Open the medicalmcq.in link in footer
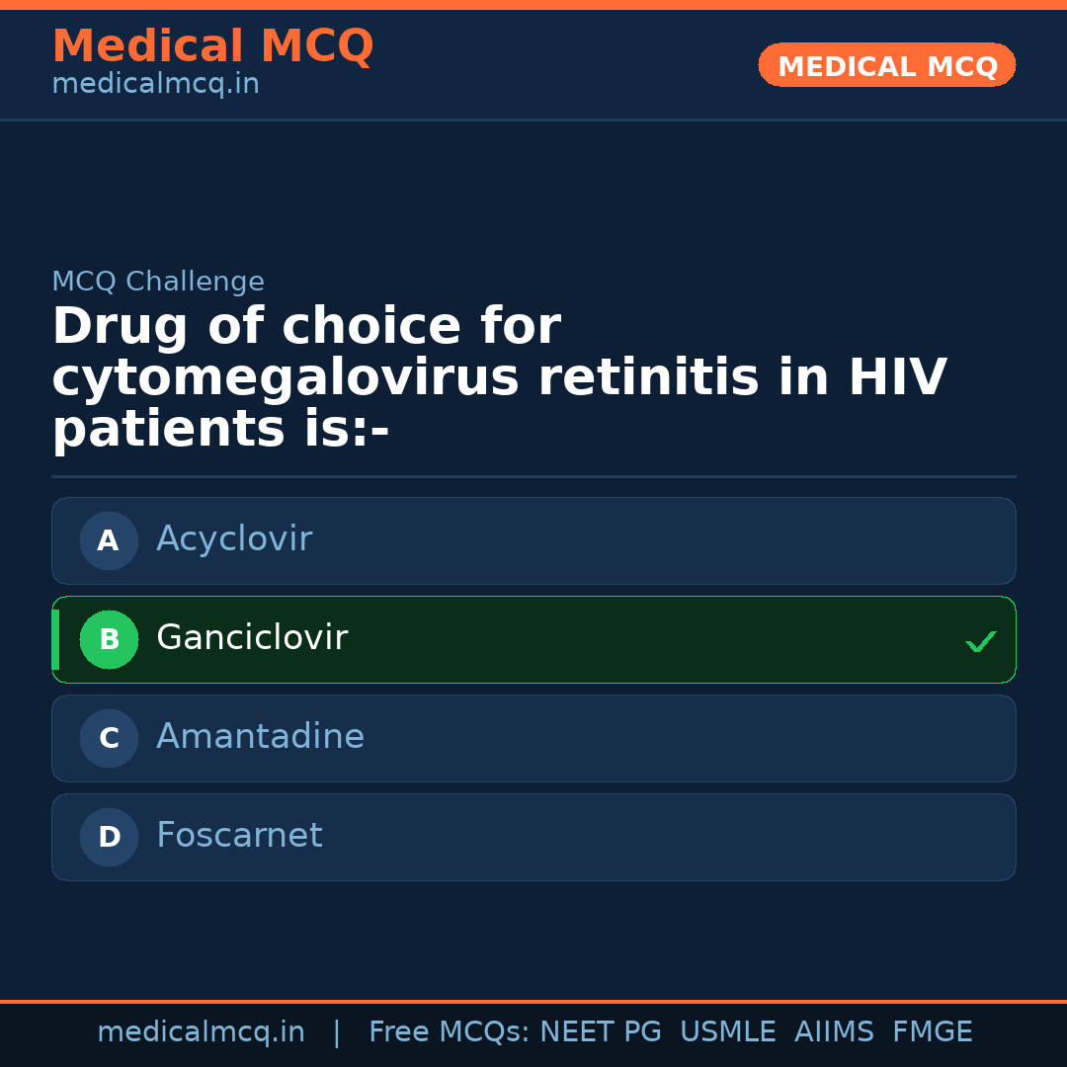The height and width of the screenshot is (1067, 1067). click(201, 1032)
